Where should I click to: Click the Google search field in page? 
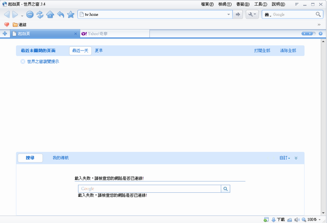coord(149,189)
